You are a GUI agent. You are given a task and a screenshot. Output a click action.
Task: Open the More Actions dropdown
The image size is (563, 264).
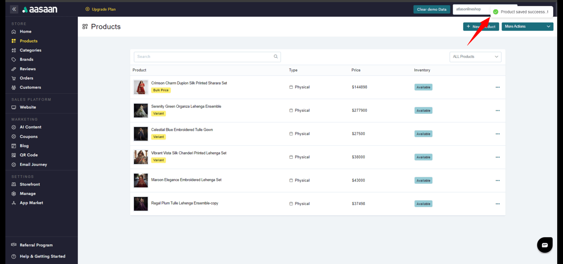click(x=527, y=26)
